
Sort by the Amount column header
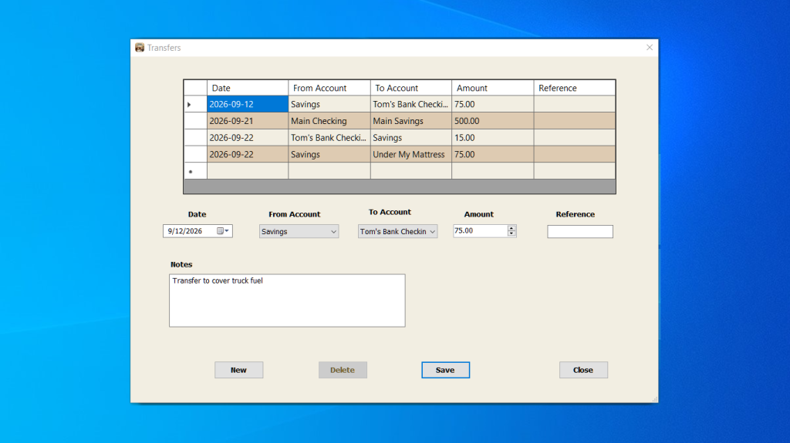tap(493, 88)
